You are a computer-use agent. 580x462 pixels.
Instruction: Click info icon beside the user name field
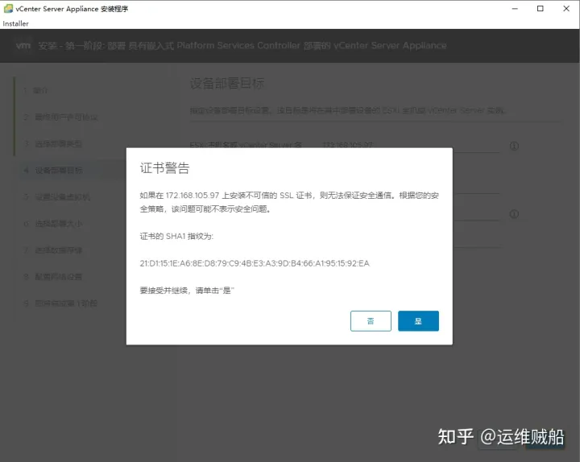(x=514, y=214)
